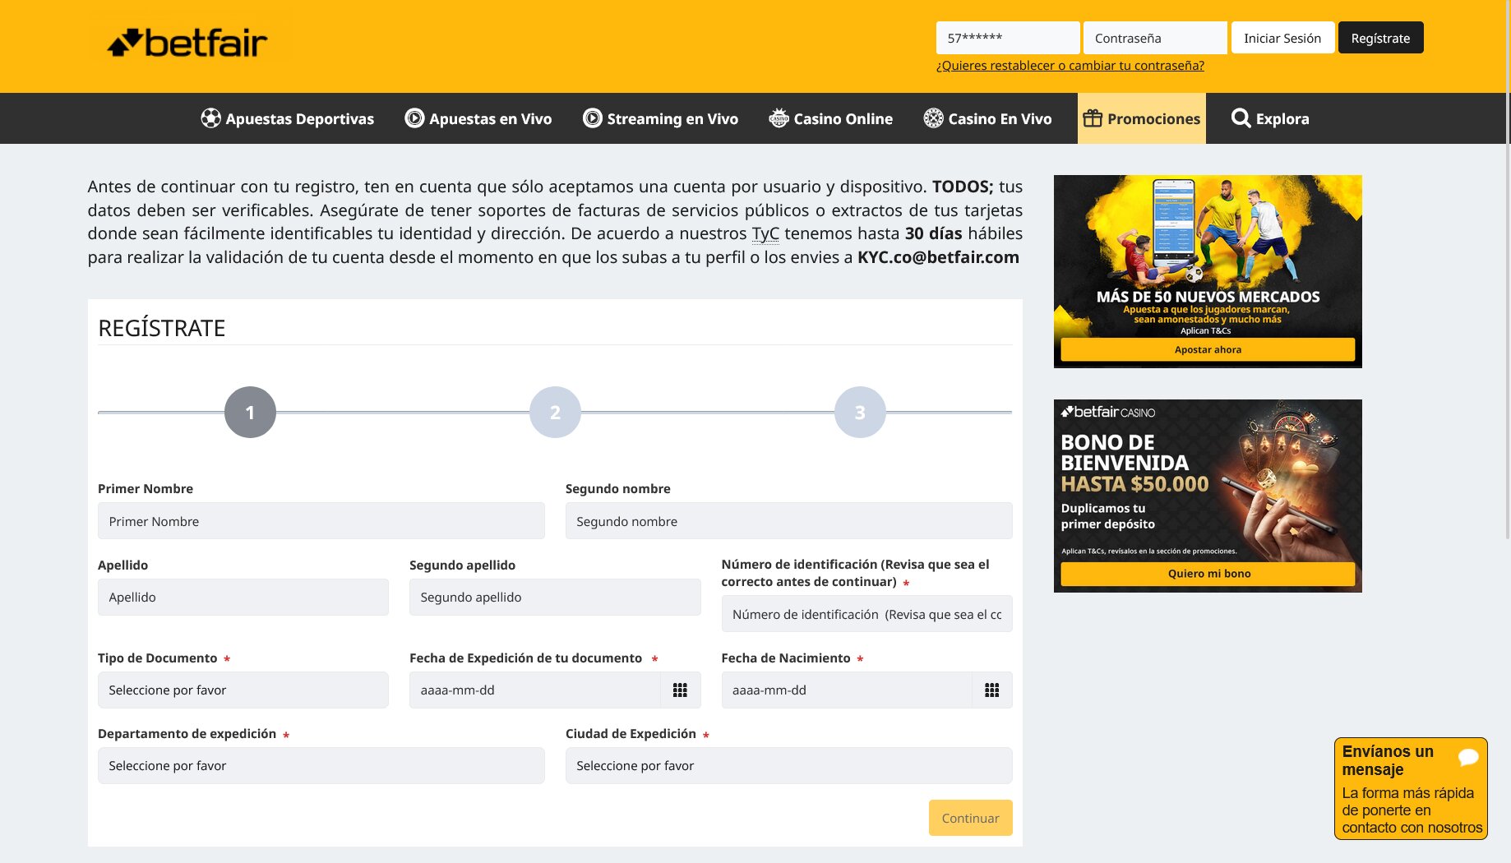Click the casino chip icon beside Casino Online
Screen dimensions: 1511x863
pyautogui.click(x=779, y=118)
